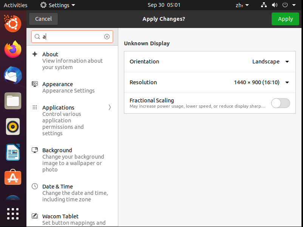Image resolution: width=303 pixels, height=227 pixels.
Task: Open volume icon in top bar
Action: [x=275, y=5]
